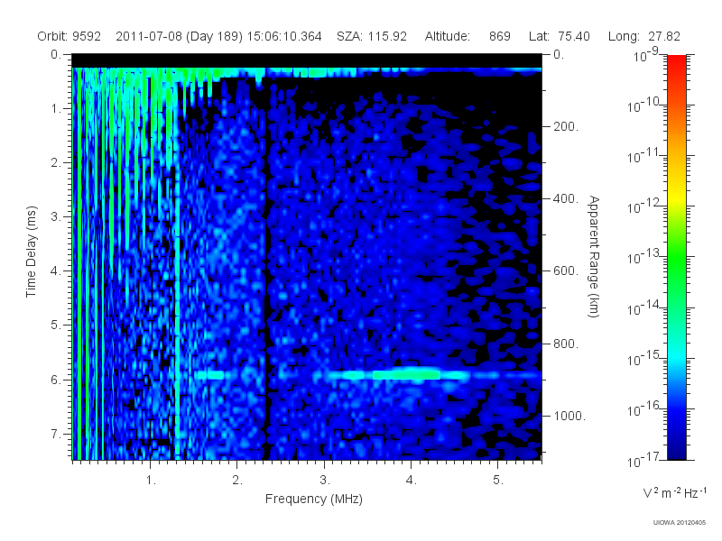Screen dimensions: 722x541
Task: Click the color bar label 10^-15
Action: click(644, 358)
